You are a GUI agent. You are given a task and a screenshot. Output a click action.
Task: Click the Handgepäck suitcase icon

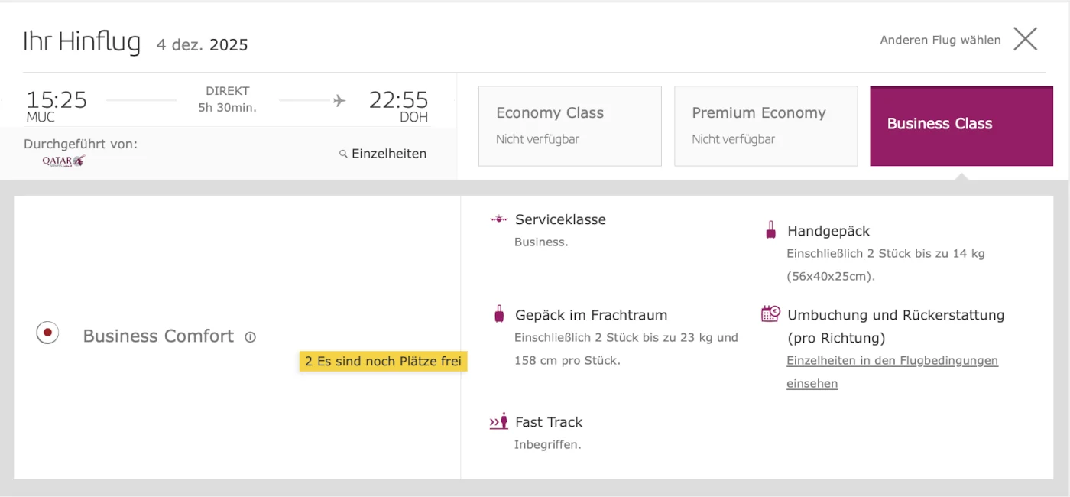click(770, 229)
